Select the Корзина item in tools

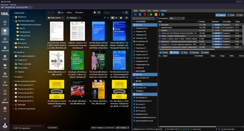(21, 72)
